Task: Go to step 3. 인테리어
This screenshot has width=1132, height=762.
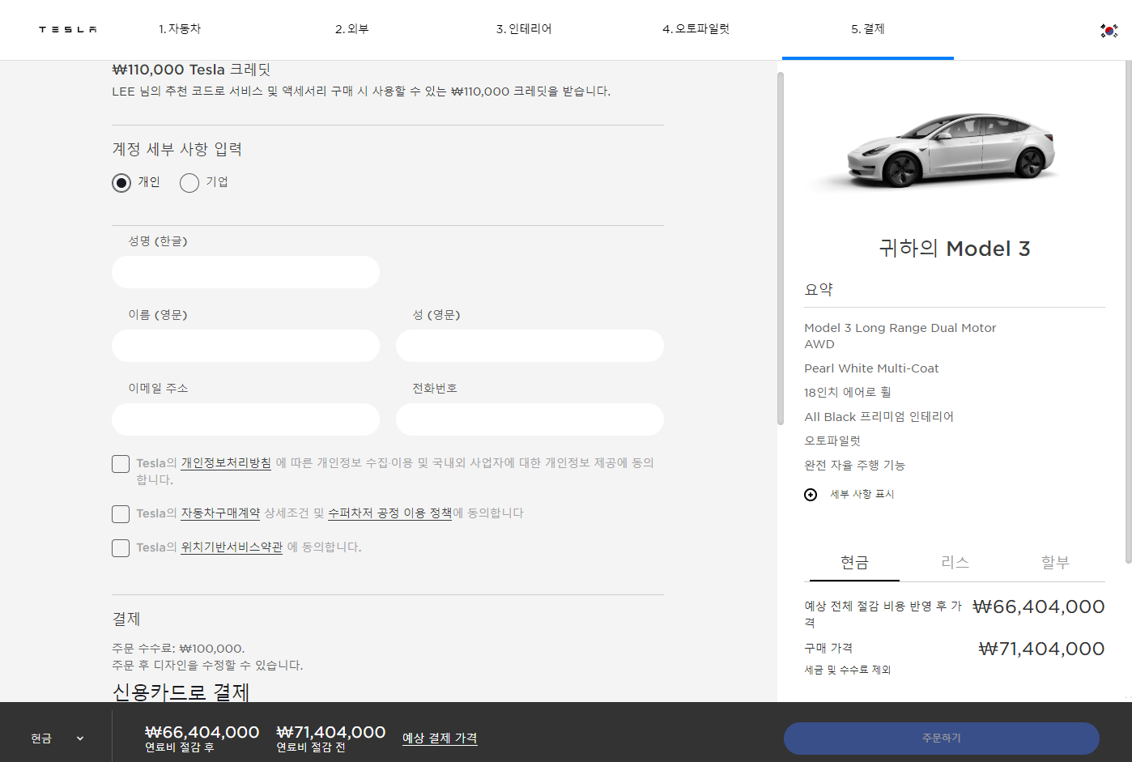Action: 524,29
